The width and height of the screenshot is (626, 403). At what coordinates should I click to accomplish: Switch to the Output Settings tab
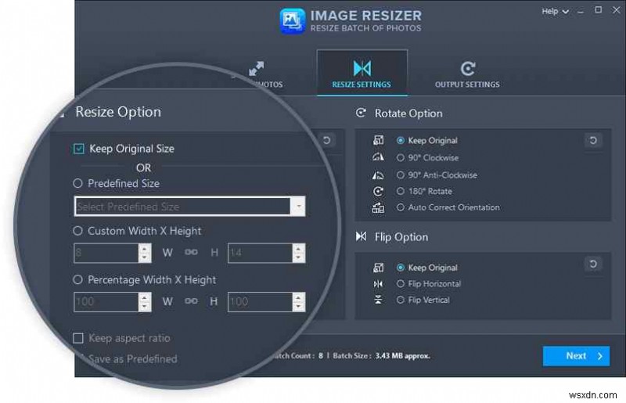[x=467, y=74]
